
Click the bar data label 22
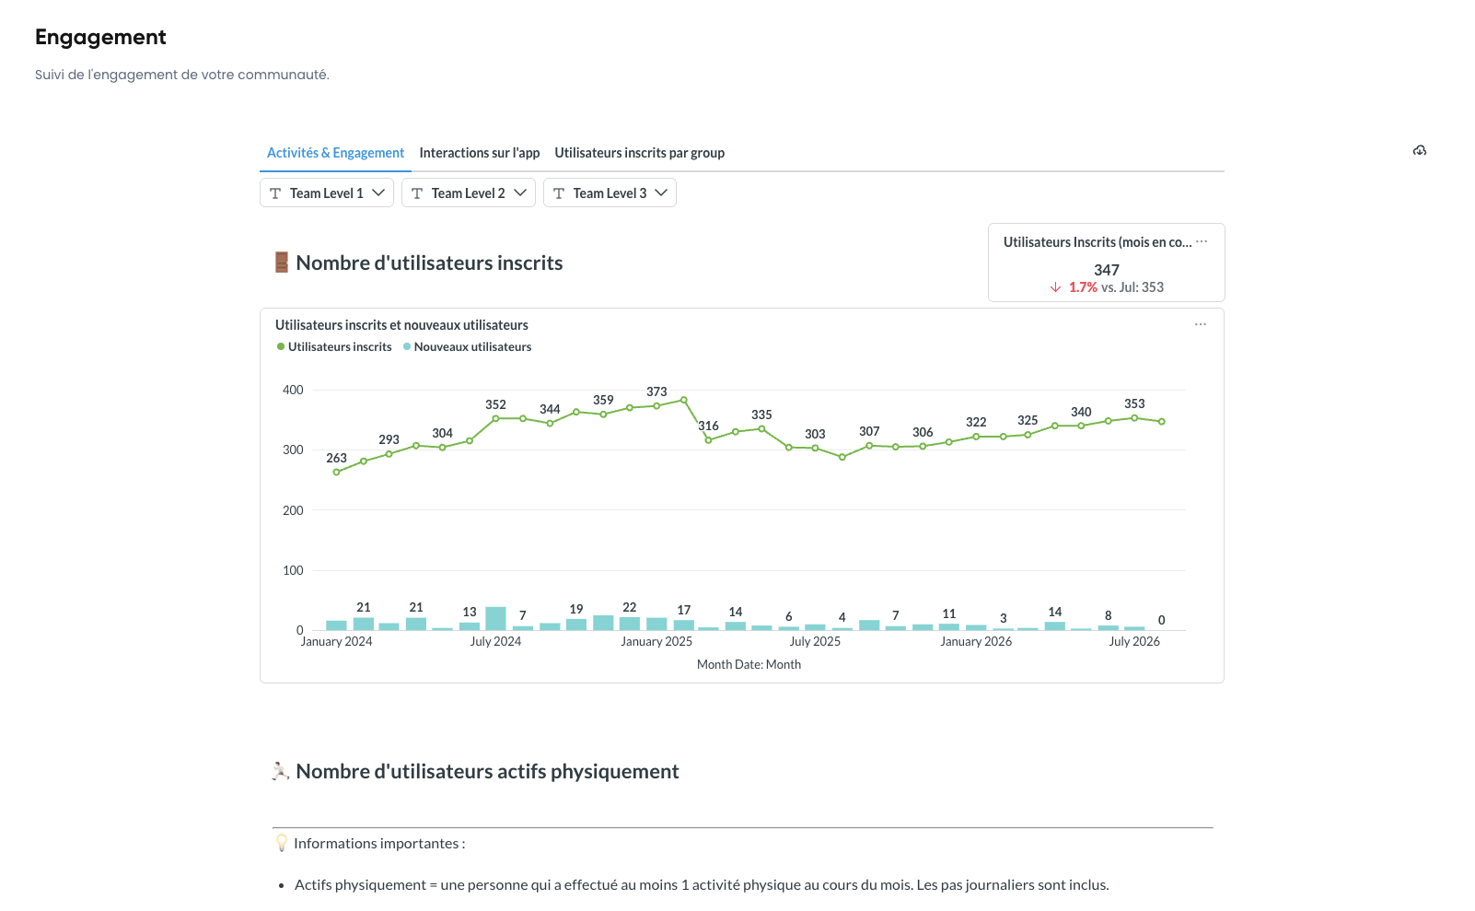click(630, 607)
